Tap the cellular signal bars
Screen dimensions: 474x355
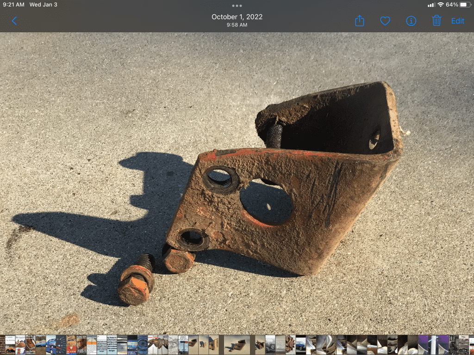point(431,5)
